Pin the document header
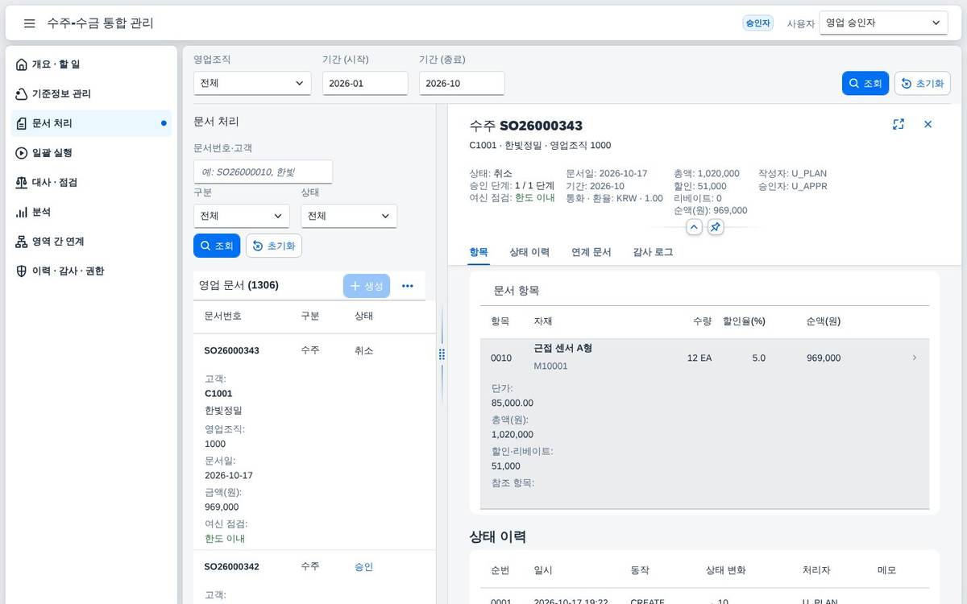967x604 pixels. [x=716, y=227]
